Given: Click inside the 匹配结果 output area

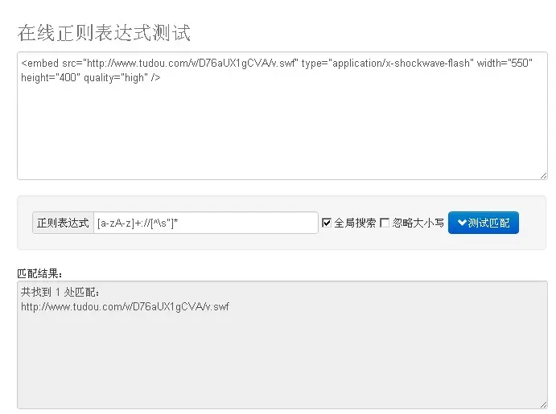Looking at the screenshot, I should pyautogui.click(x=282, y=345).
